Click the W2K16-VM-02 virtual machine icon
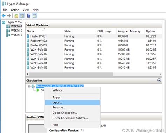The image size is (166, 133). (x=28, y=54)
